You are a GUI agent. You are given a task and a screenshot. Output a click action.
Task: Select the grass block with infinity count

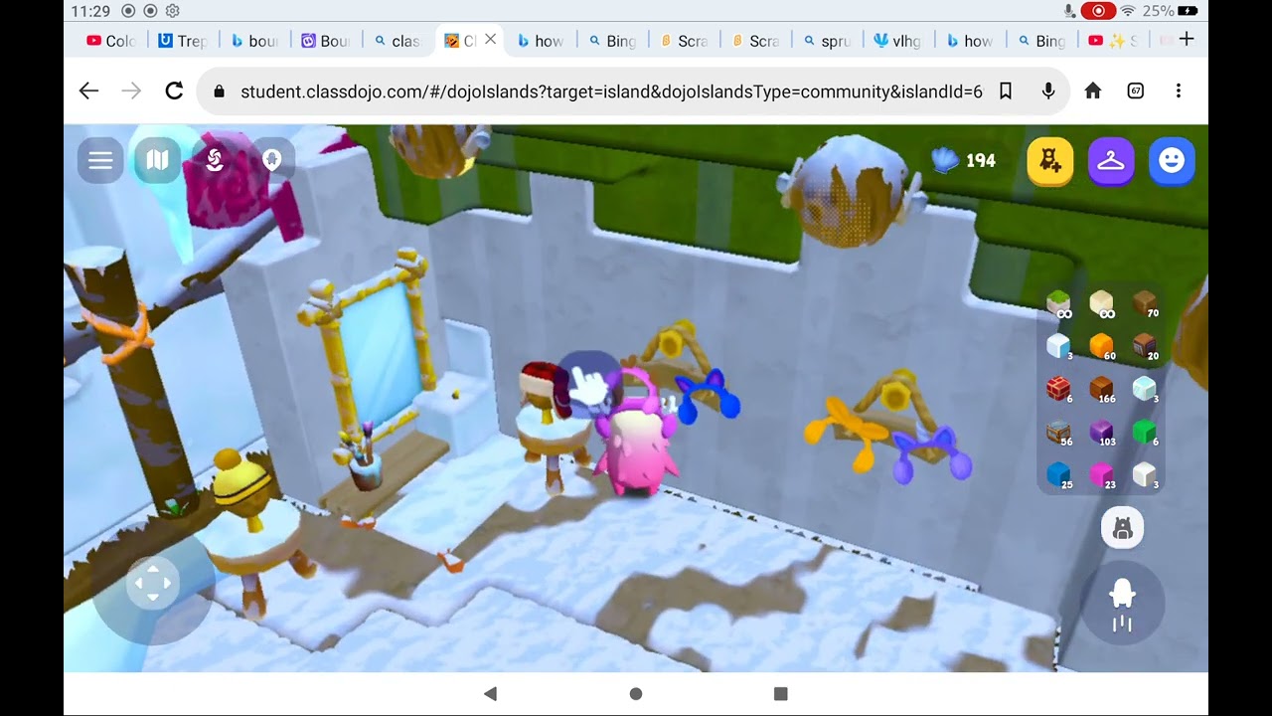tap(1059, 303)
